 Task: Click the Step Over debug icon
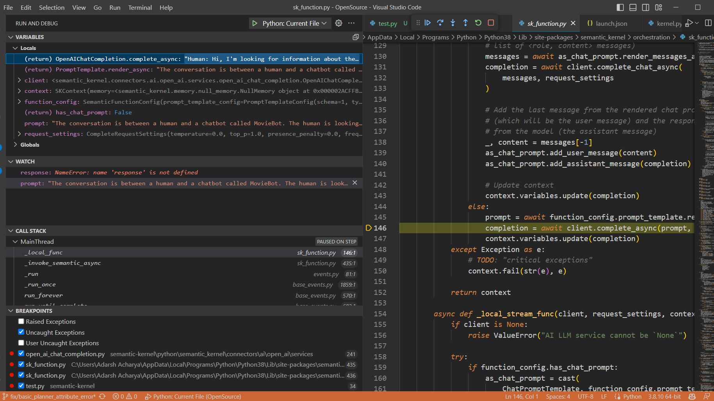click(x=440, y=23)
